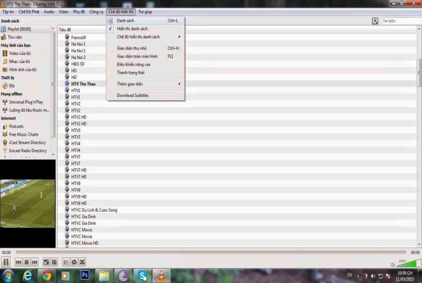Click Download Subtitles menu entry
The width and height of the screenshot is (422, 283).
pyautogui.click(x=146, y=96)
